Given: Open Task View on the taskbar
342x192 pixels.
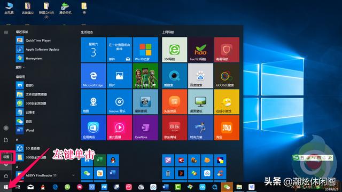Looking at the screenshot, I should pyautogui.click(x=18, y=187).
